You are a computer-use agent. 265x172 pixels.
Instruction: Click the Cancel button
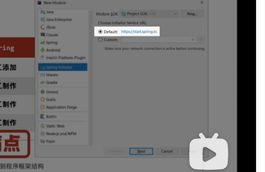pos(167,151)
